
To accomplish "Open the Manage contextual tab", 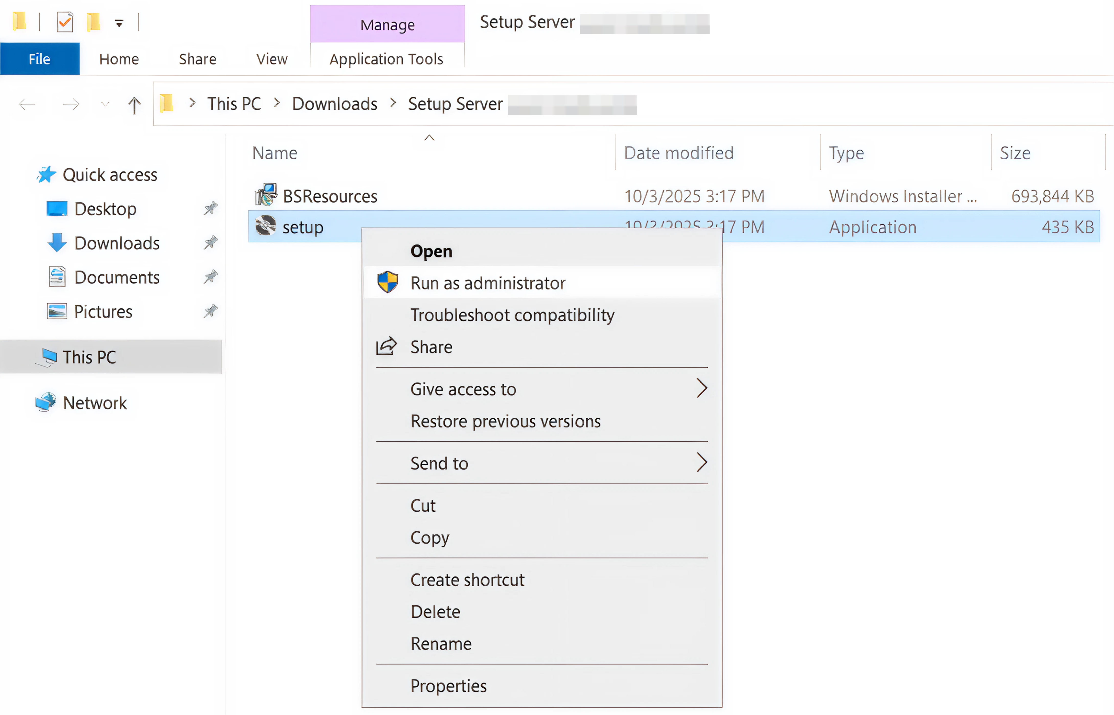I will pos(388,24).
